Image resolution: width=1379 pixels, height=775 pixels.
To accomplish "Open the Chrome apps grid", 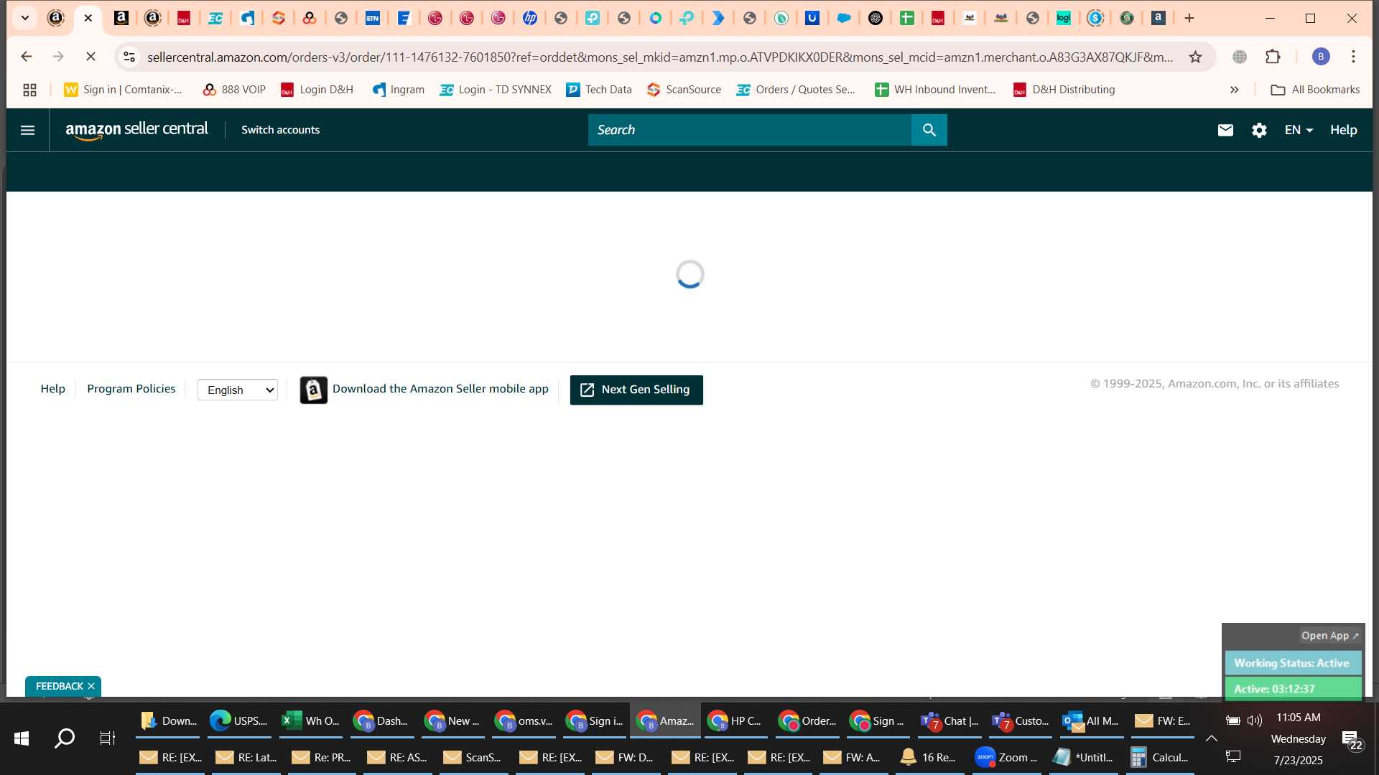I will point(29,90).
